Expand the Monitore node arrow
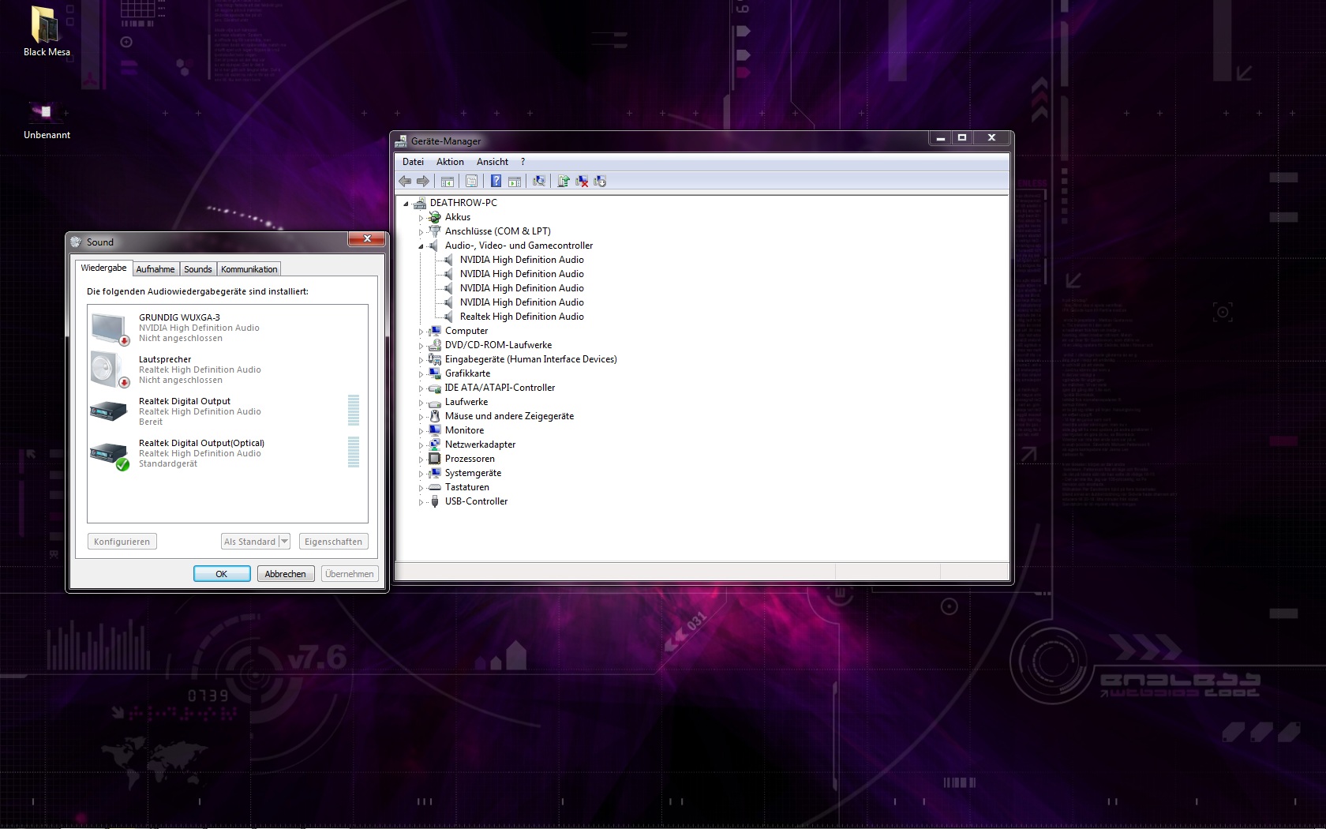The width and height of the screenshot is (1326, 829). click(x=421, y=431)
